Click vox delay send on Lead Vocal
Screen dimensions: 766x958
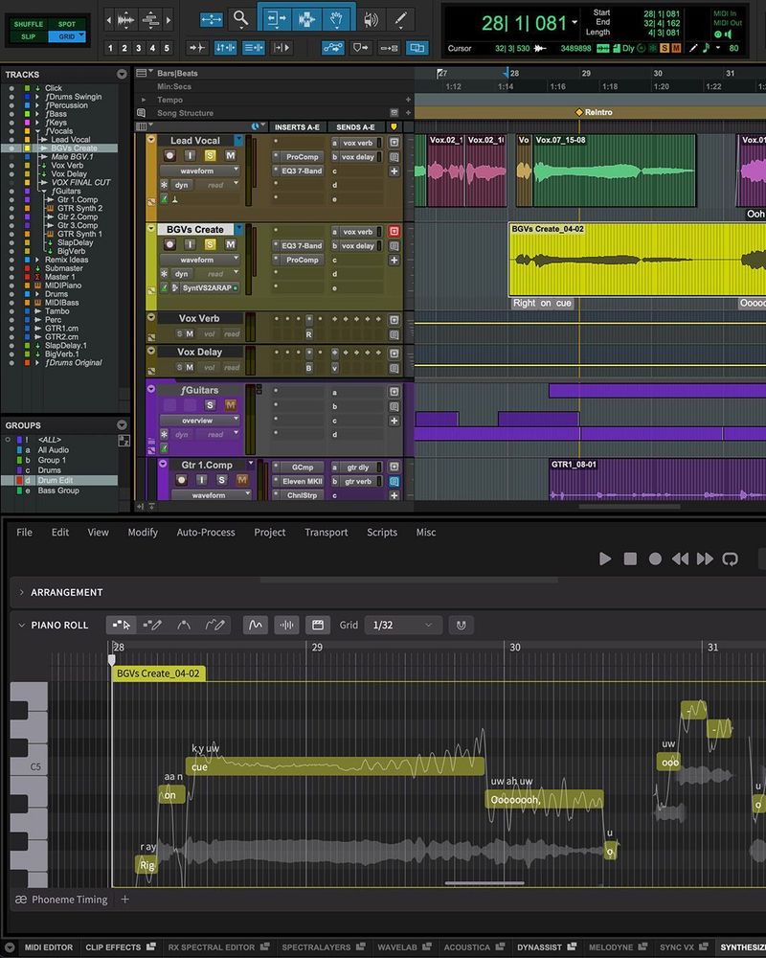point(357,157)
